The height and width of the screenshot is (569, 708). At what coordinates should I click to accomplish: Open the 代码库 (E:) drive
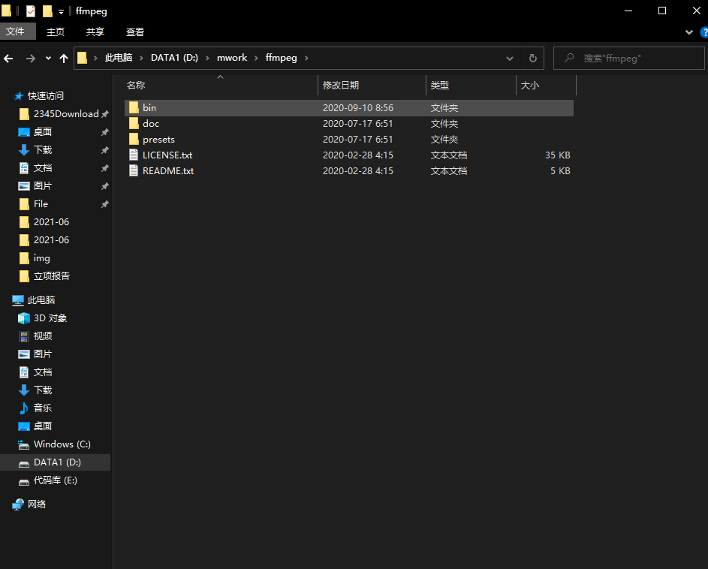click(55, 480)
